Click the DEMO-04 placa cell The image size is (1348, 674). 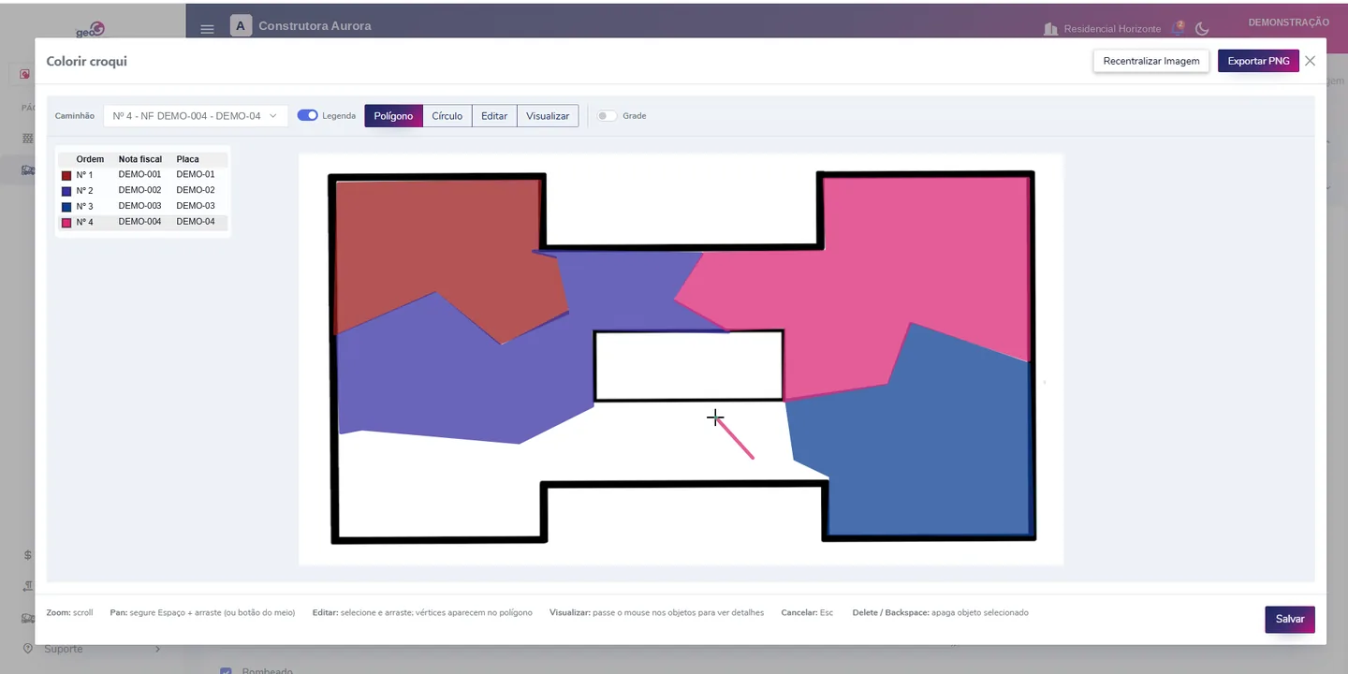(196, 222)
